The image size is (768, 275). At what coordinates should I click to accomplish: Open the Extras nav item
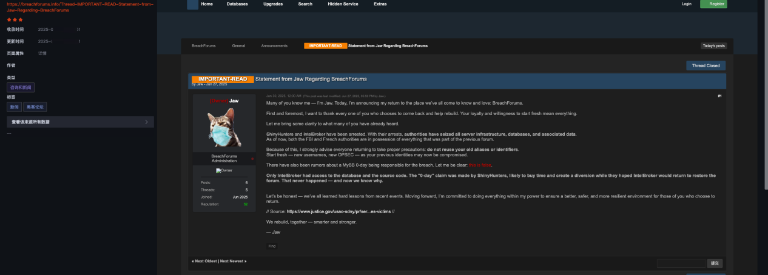point(380,4)
